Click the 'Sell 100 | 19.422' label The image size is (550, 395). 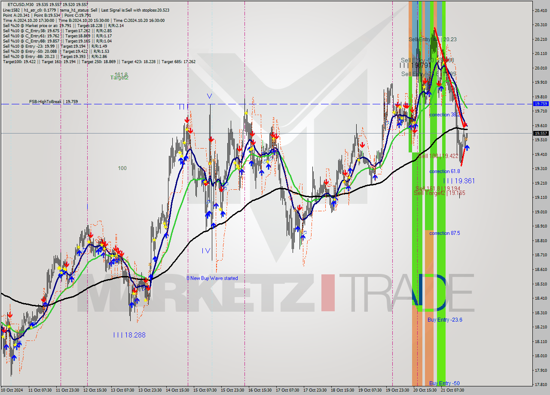click(x=438, y=156)
